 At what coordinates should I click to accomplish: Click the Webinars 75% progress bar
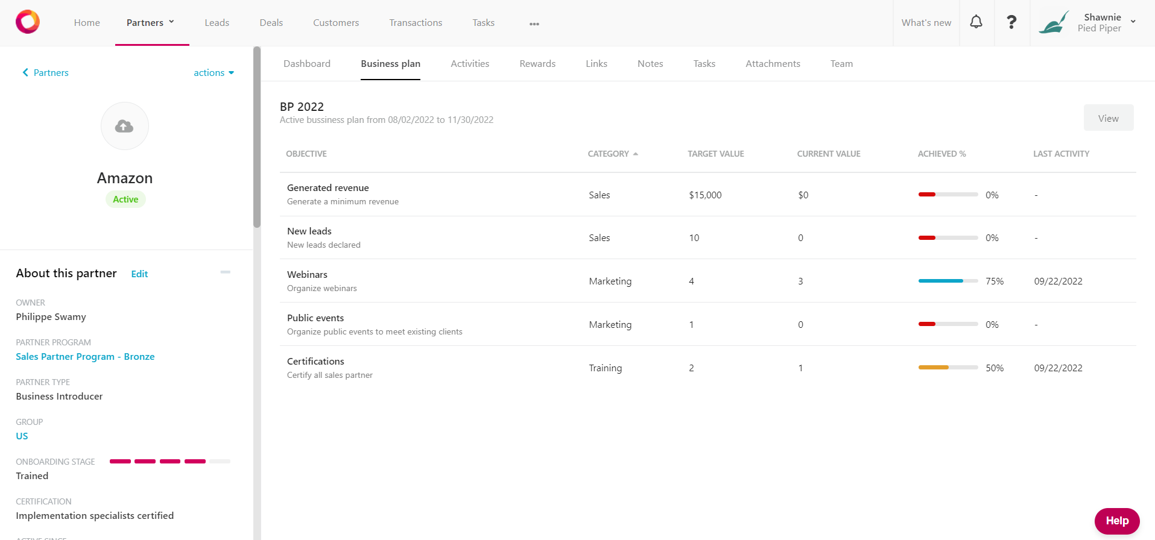[x=948, y=281]
